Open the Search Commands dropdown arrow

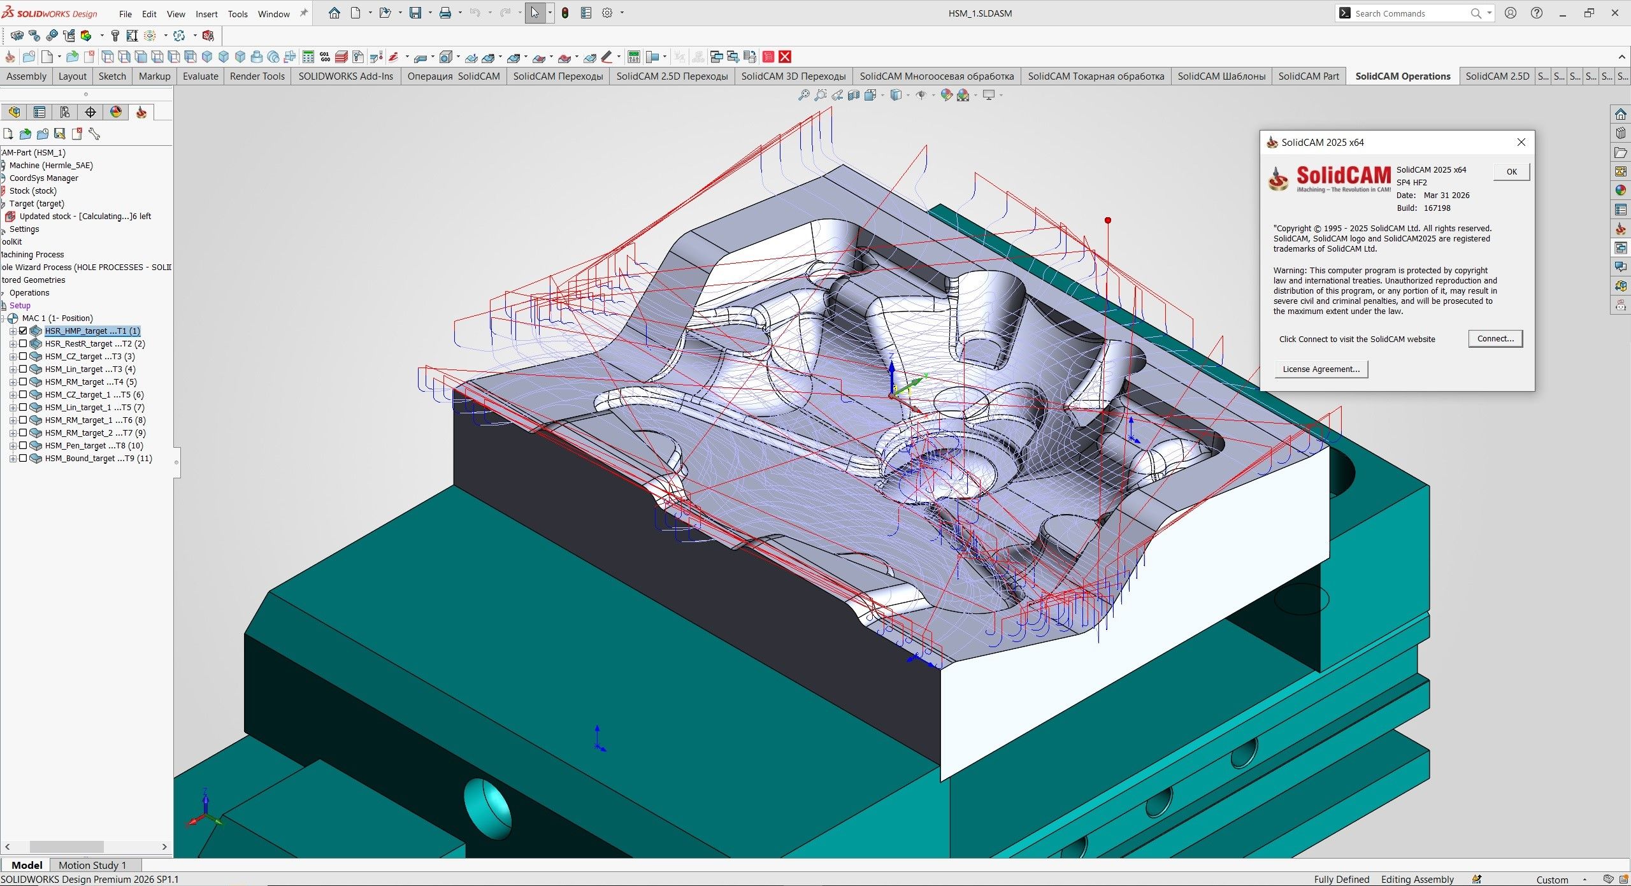(x=1490, y=13)
